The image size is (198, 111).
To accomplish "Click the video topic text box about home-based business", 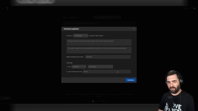I will [x=99, y=43].
